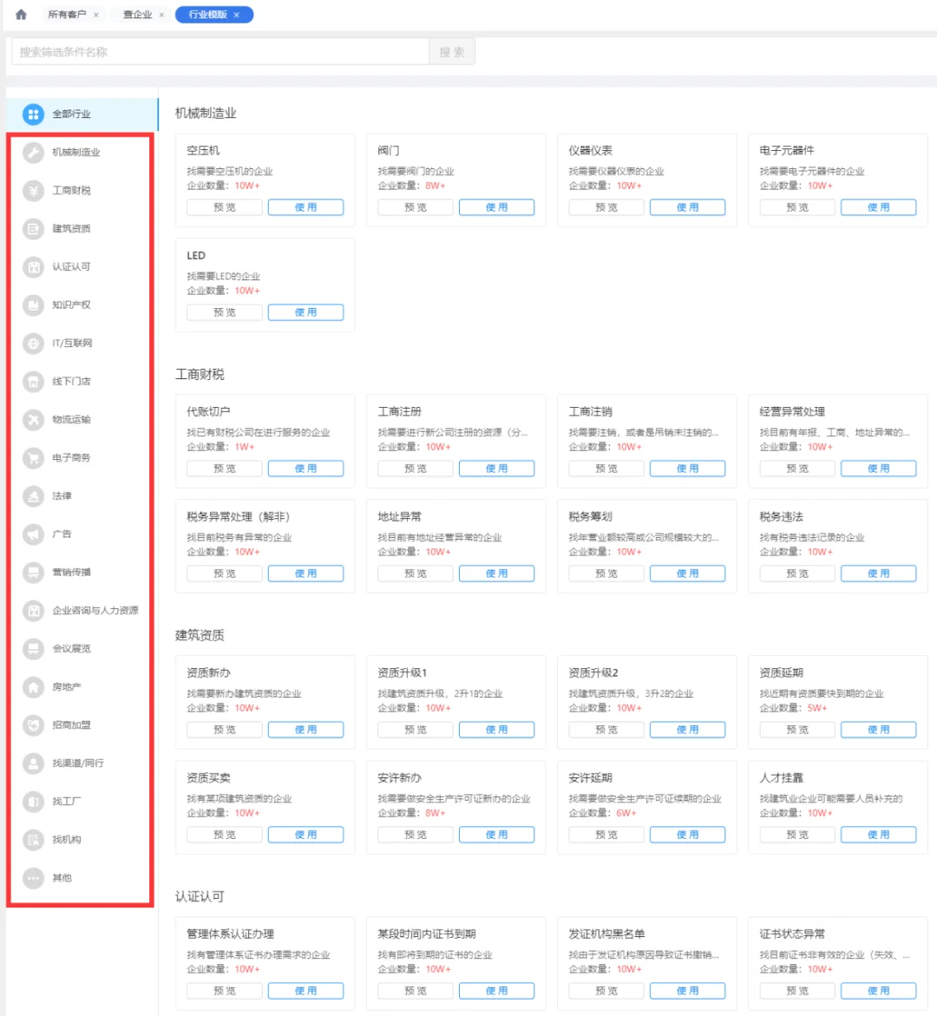Preview the 资质升级1 template

pos(416,730)
